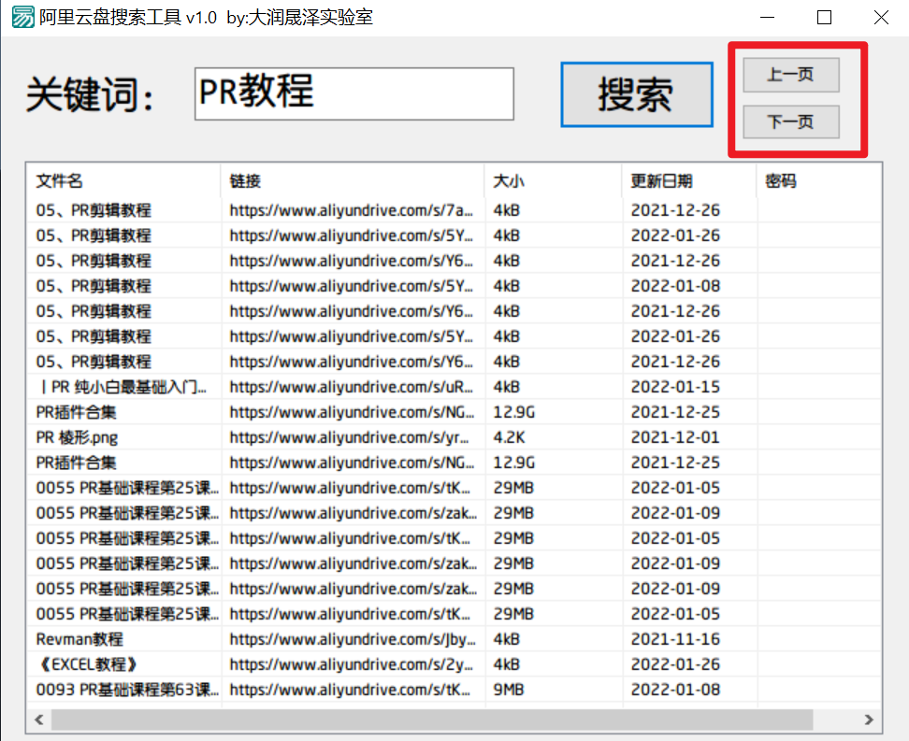Click the app icon in title bar

(23, 18)
